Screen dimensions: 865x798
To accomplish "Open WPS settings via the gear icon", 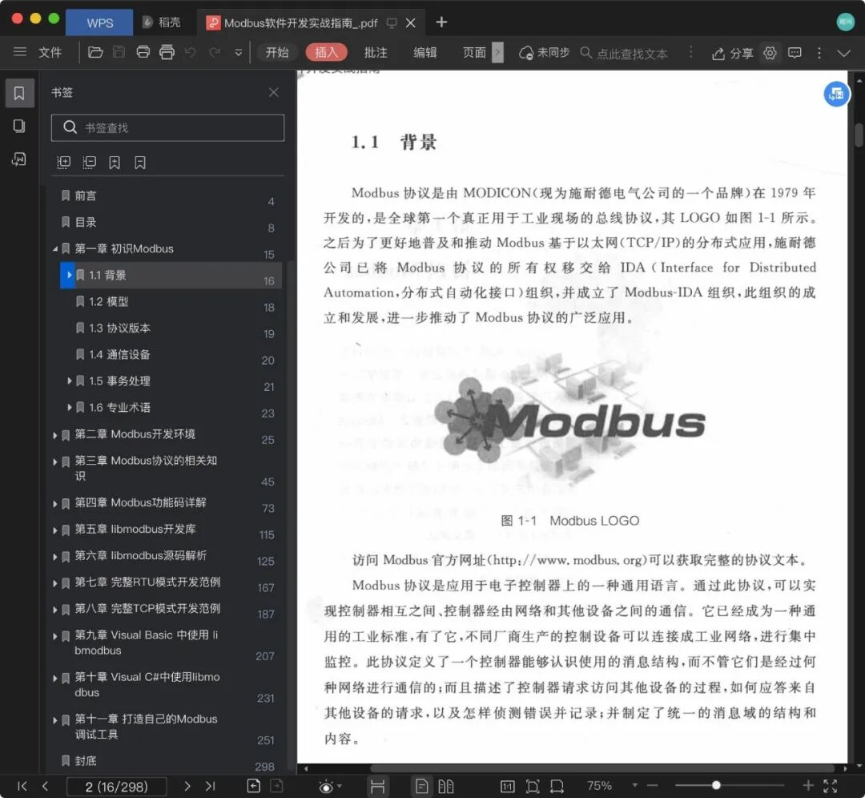I will (x=770, y=53).
